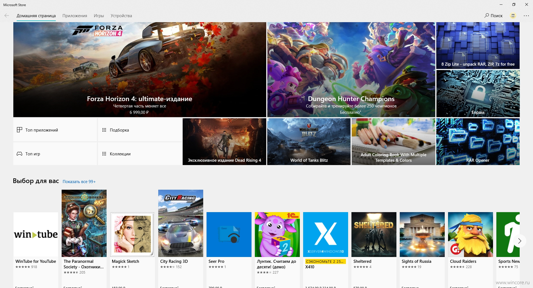Open Лунтик counting game cover image
Viewport: 533px width, 288px height.
(x=277, y=235)
